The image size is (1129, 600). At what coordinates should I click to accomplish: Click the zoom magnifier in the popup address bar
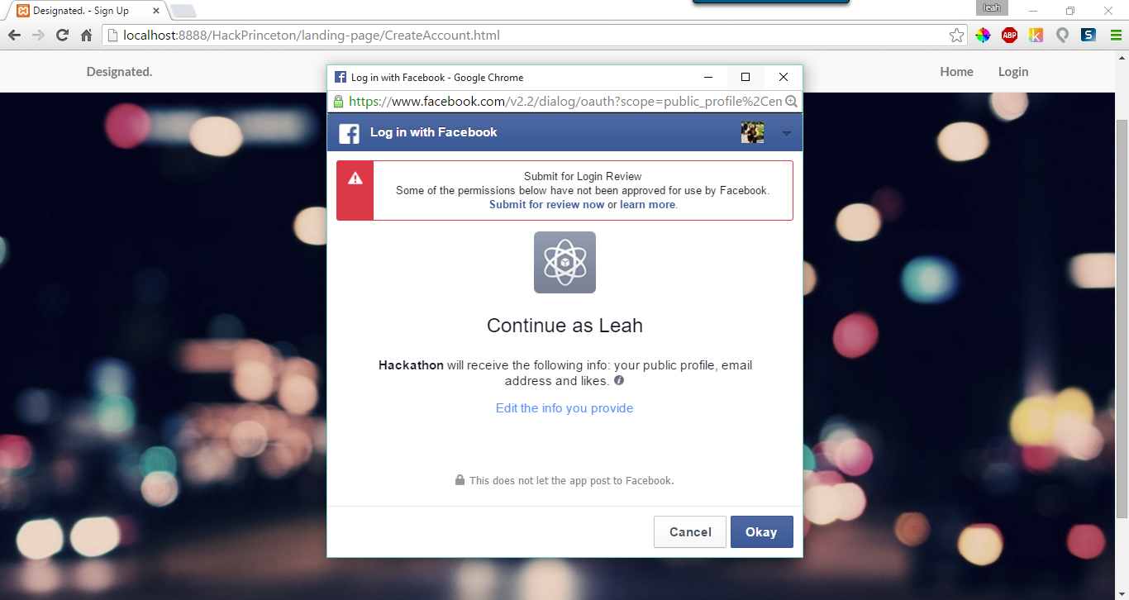pos(791,101)
